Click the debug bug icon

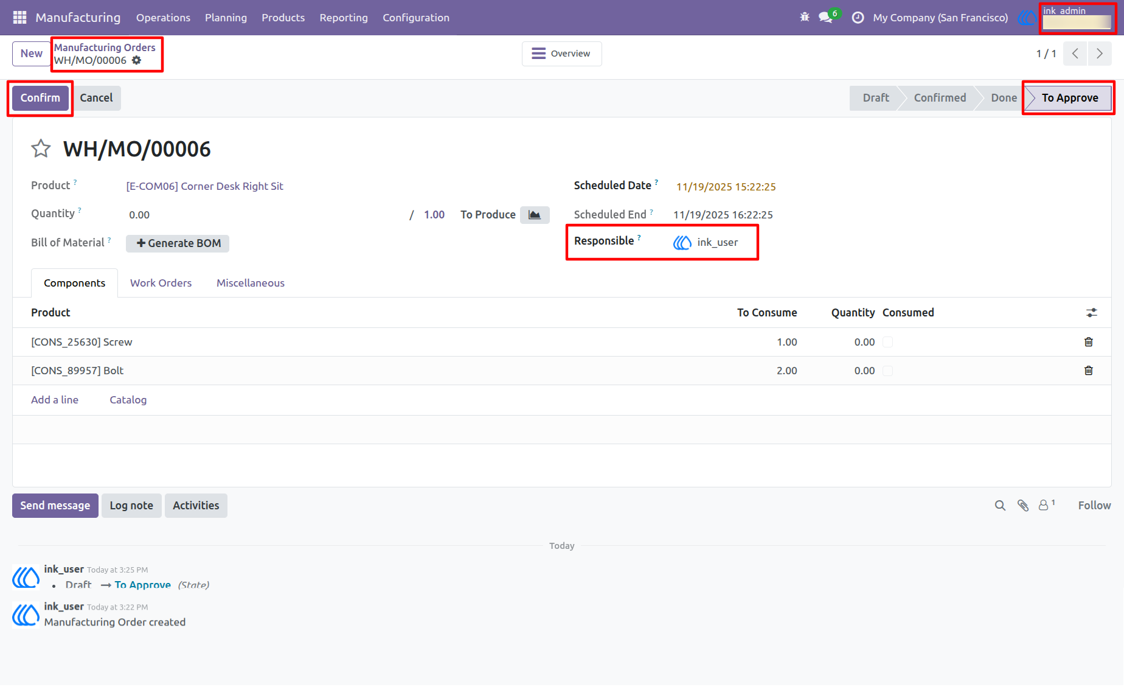[x=805, y=18]
